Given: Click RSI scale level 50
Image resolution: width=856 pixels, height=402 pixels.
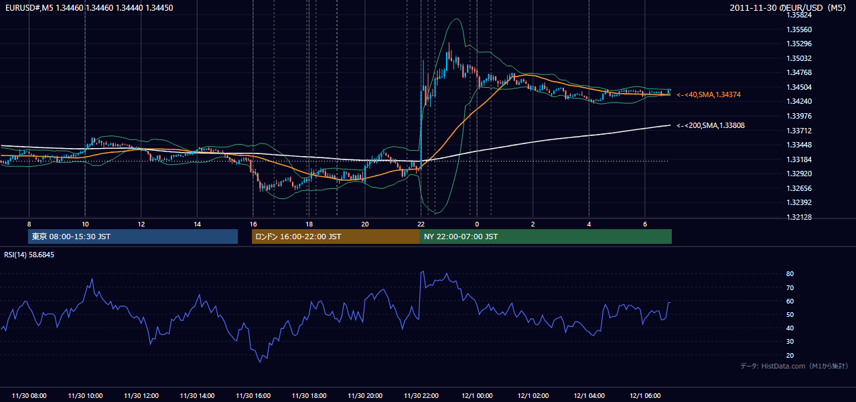Looking at the screenshot, I should point(790,314).
